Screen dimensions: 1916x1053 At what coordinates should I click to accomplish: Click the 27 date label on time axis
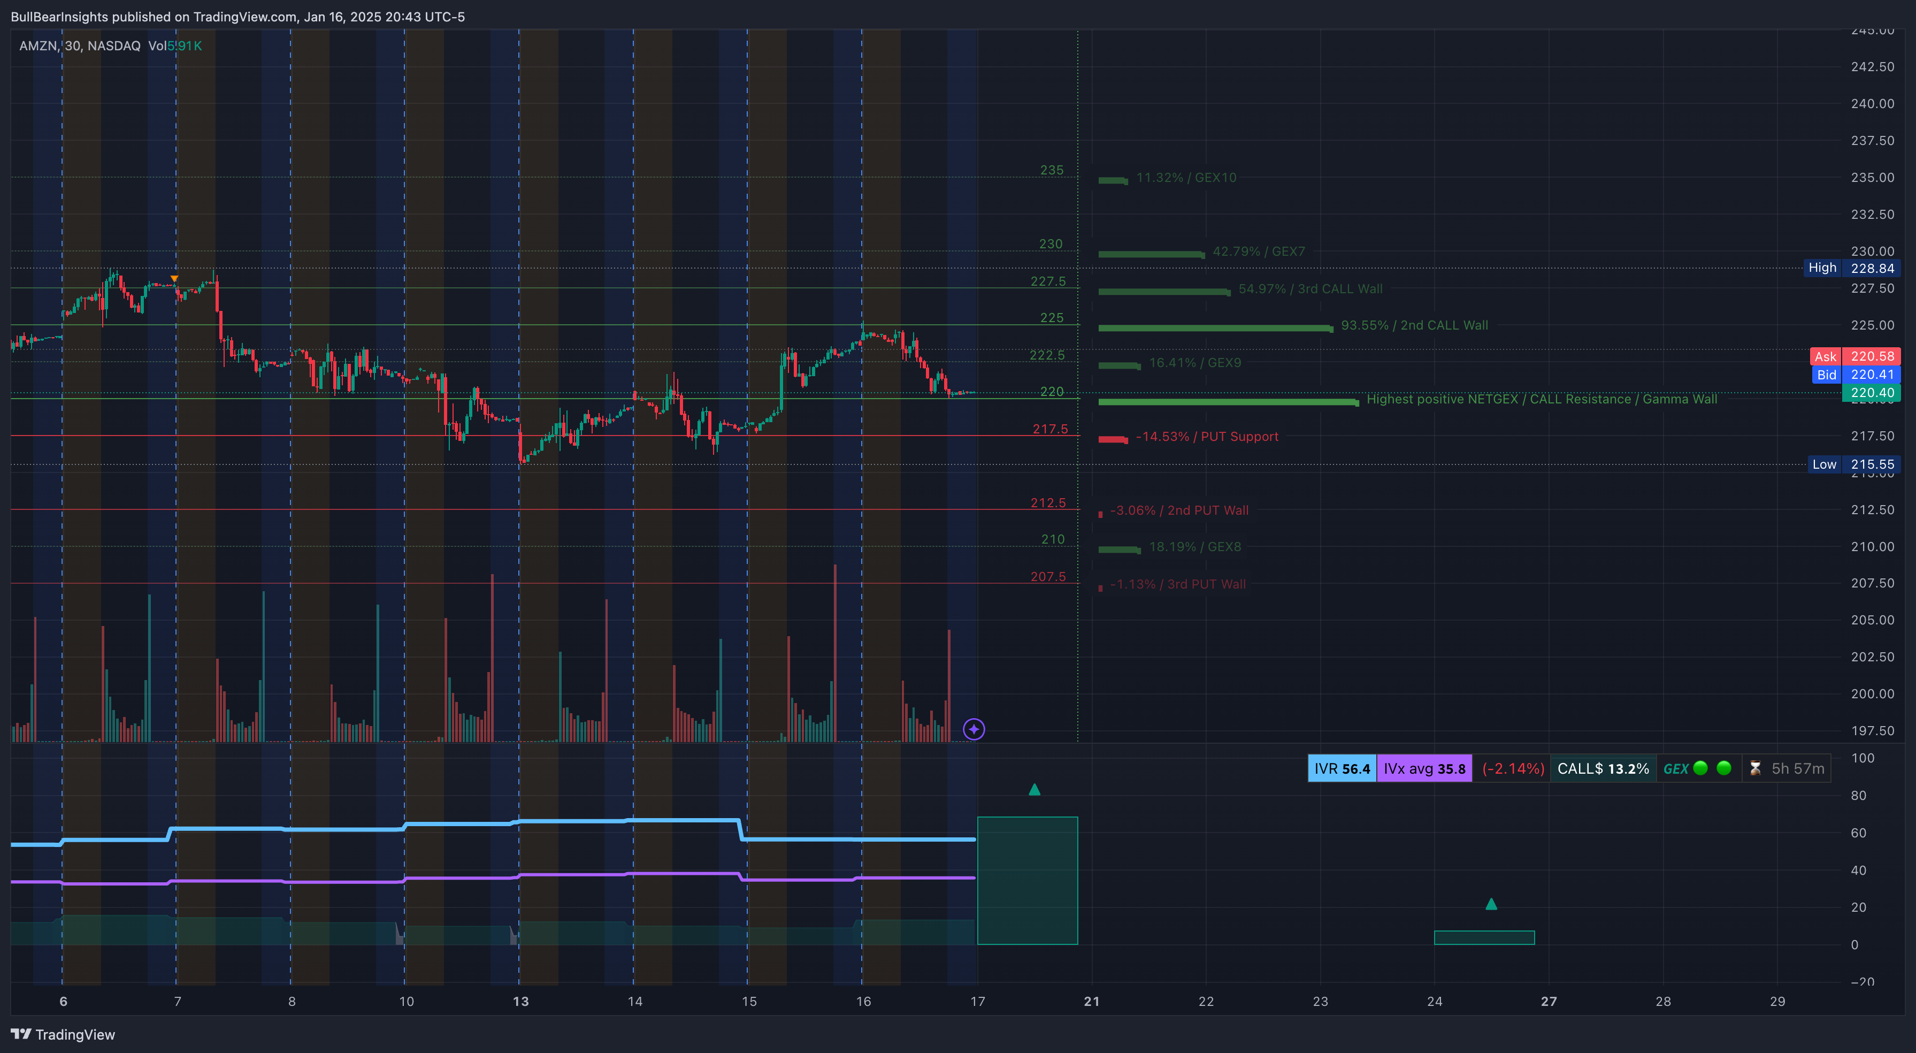[1549, 1002]
